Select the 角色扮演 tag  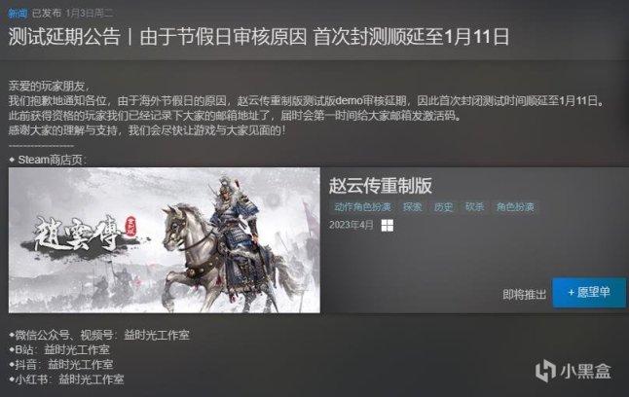click(x=515, y=207)
